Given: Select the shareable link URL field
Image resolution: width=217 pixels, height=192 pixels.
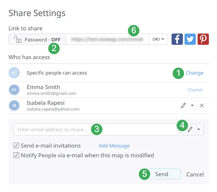Looking at the screenshot, I should pyautogui.click(x=107, y=39).
